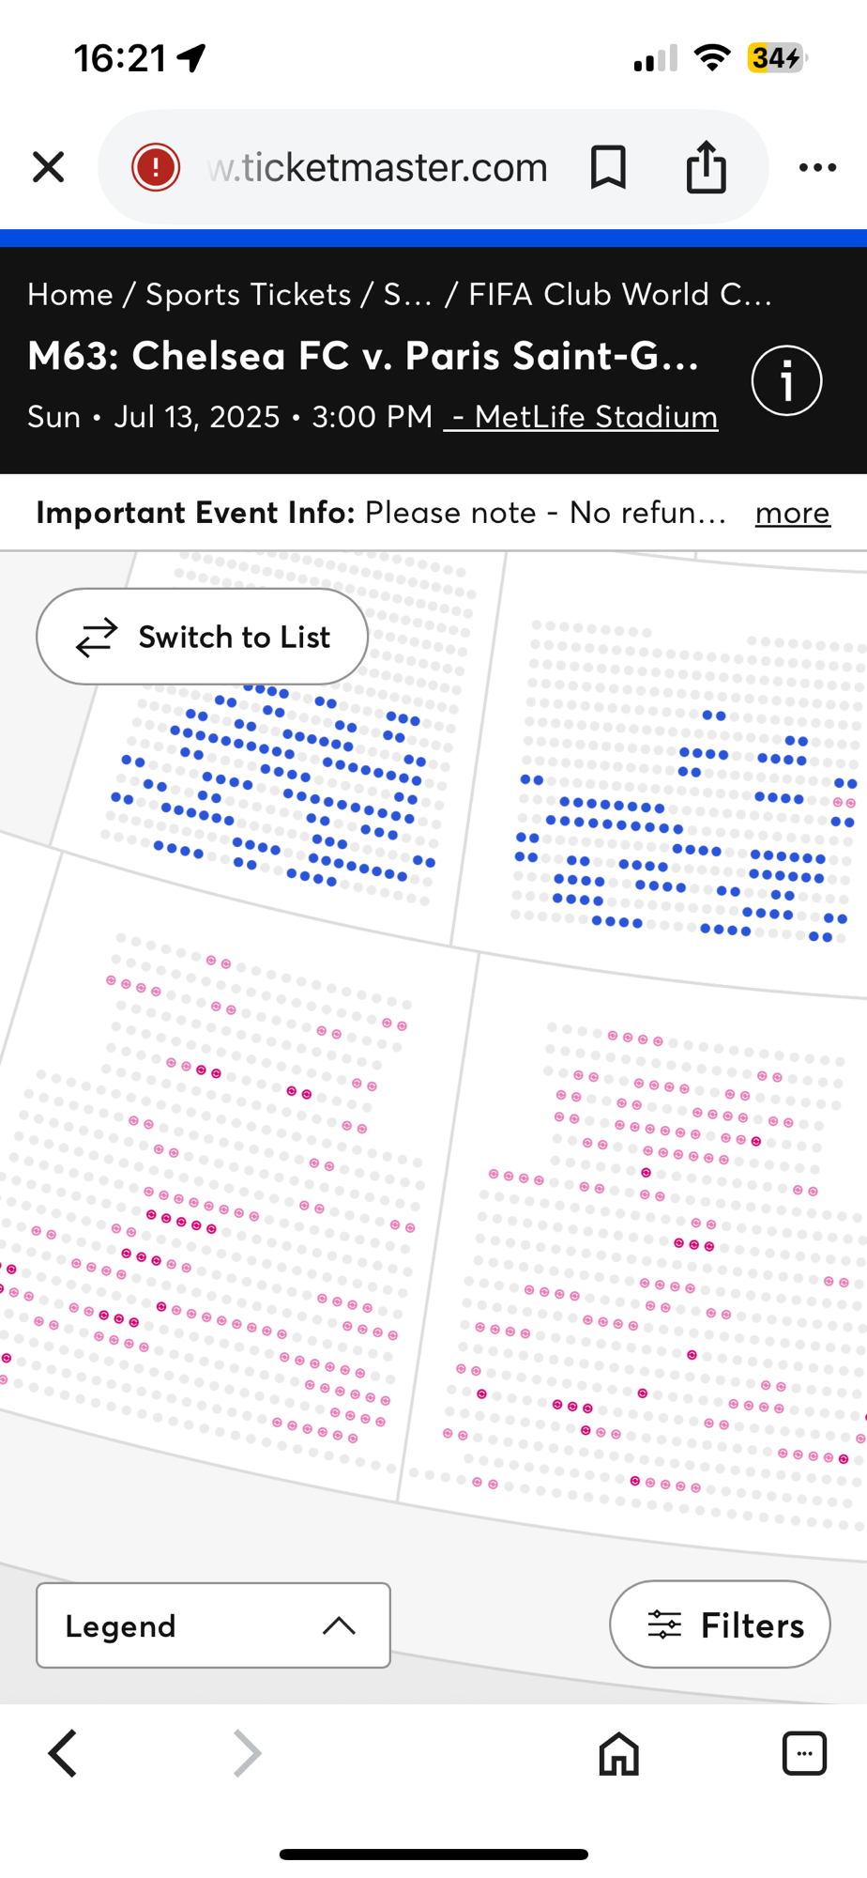Open Sports Tickets breadcrumb

[x=248, y=295]
